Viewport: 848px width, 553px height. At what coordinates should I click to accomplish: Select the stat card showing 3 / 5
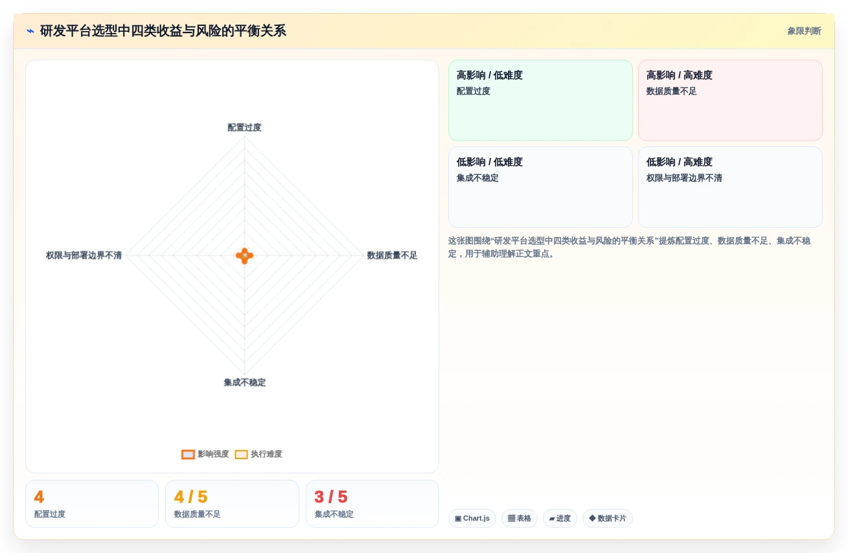pos(372,504)
